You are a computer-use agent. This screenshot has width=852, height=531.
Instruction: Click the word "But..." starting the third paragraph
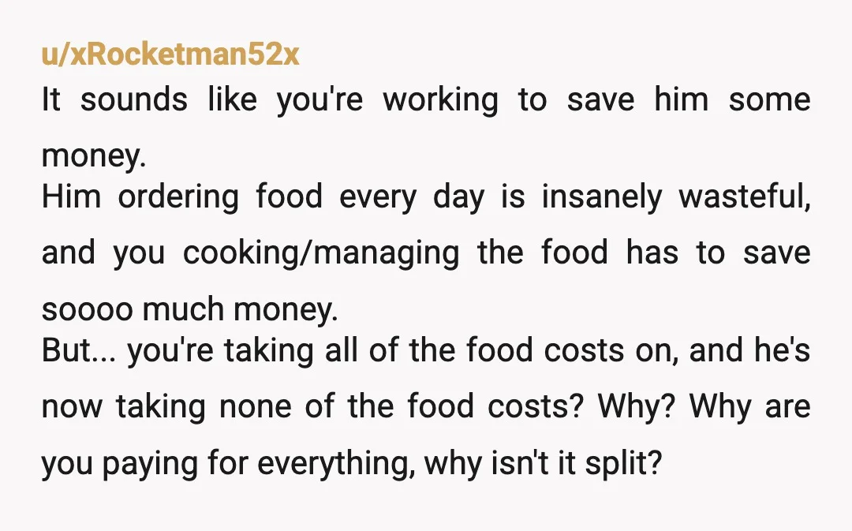78,350
